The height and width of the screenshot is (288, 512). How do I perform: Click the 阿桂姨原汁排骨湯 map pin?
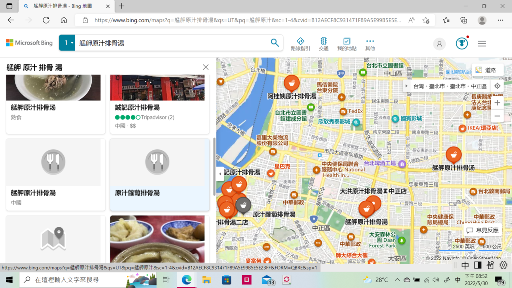click(x=292, y=83)
